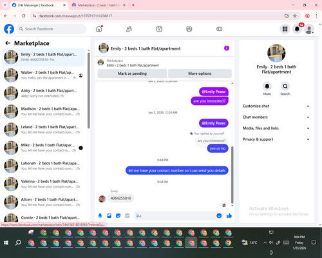Image resolution: width=322 pixels, height=258 pixels.
Task: Click the 4064255816 message bubble
Action: (x=121, y=198)
